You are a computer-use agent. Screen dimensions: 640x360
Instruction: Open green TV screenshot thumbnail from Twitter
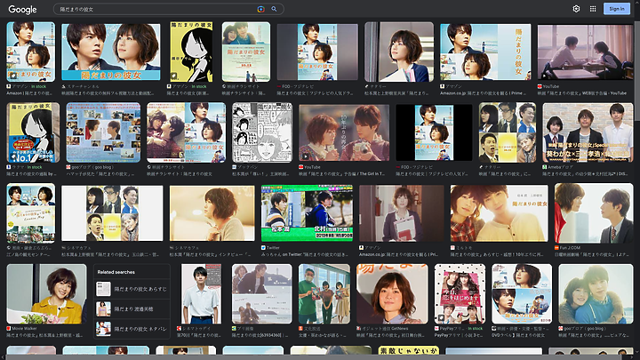pyautogui.click(x=307, y=212)
